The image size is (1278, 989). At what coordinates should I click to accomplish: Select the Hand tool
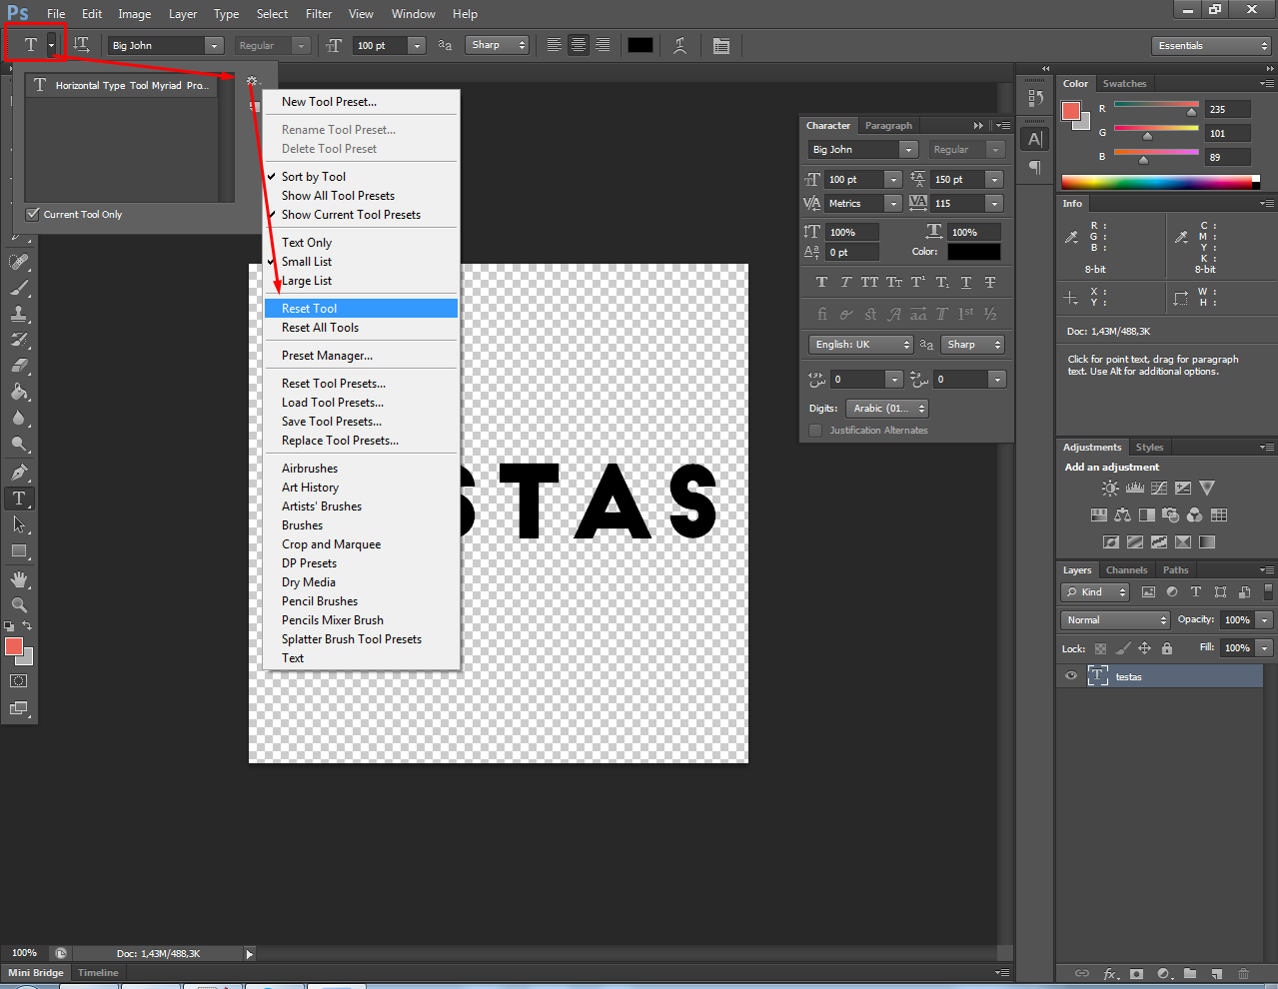click(19, 579)
